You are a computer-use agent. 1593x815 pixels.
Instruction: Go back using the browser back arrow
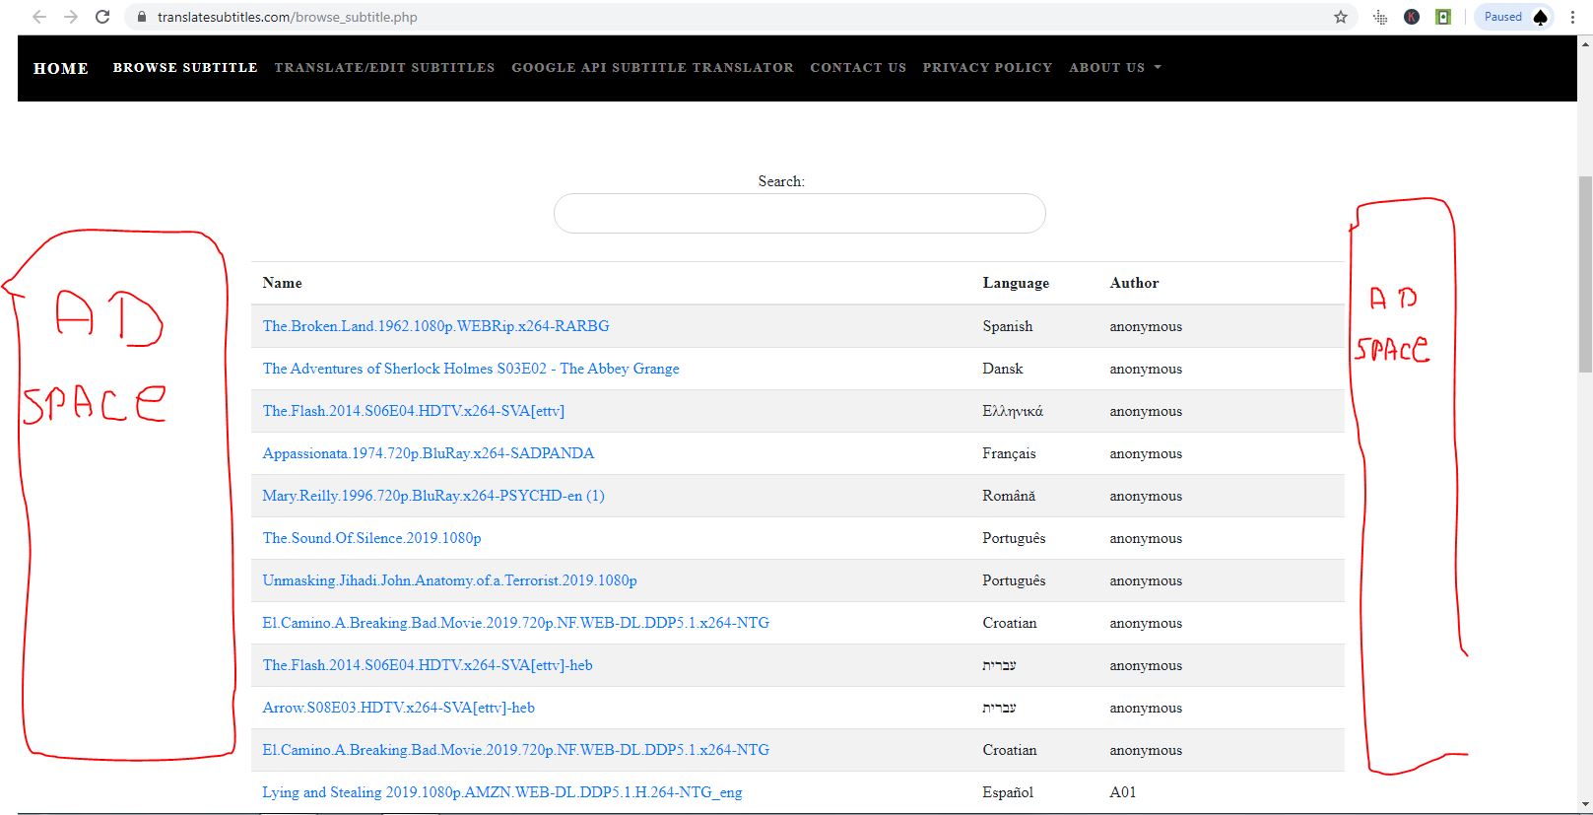[x=39, y=17]
